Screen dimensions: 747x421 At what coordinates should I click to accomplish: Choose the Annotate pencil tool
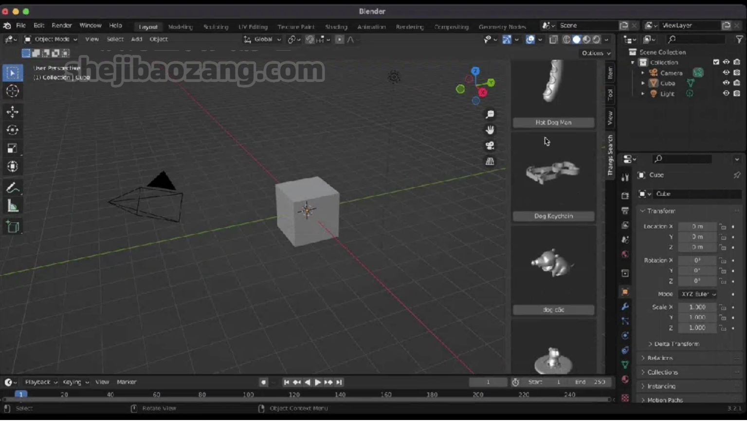13,188
